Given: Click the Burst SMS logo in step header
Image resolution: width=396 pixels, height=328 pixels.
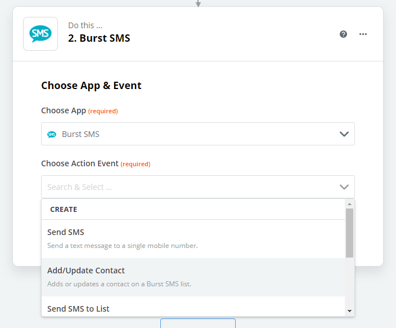Looking at the screenshot, I should tap(40, 34).
